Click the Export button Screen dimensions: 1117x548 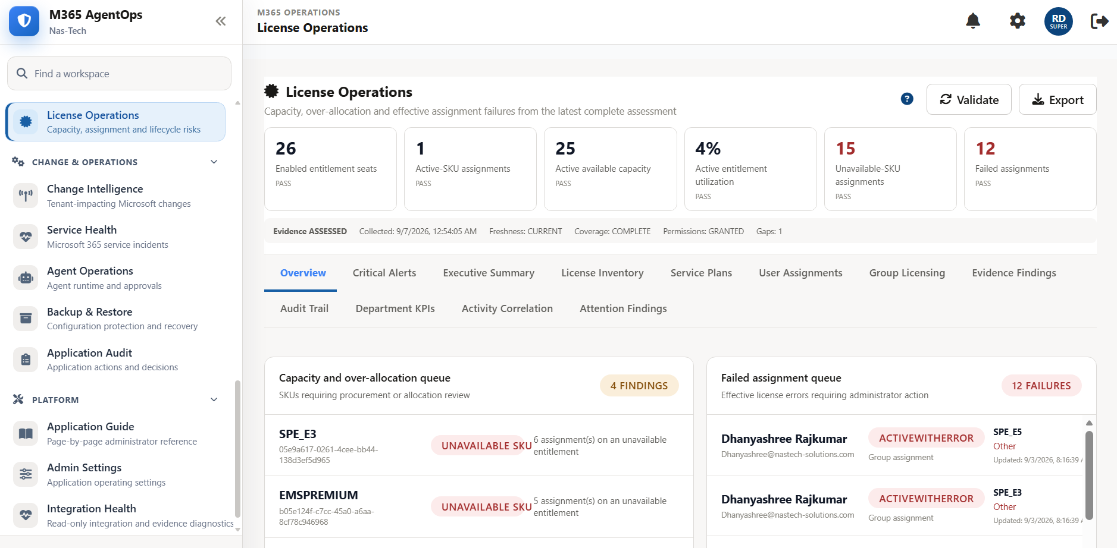pyautogui.click(x=1057, y=99)
